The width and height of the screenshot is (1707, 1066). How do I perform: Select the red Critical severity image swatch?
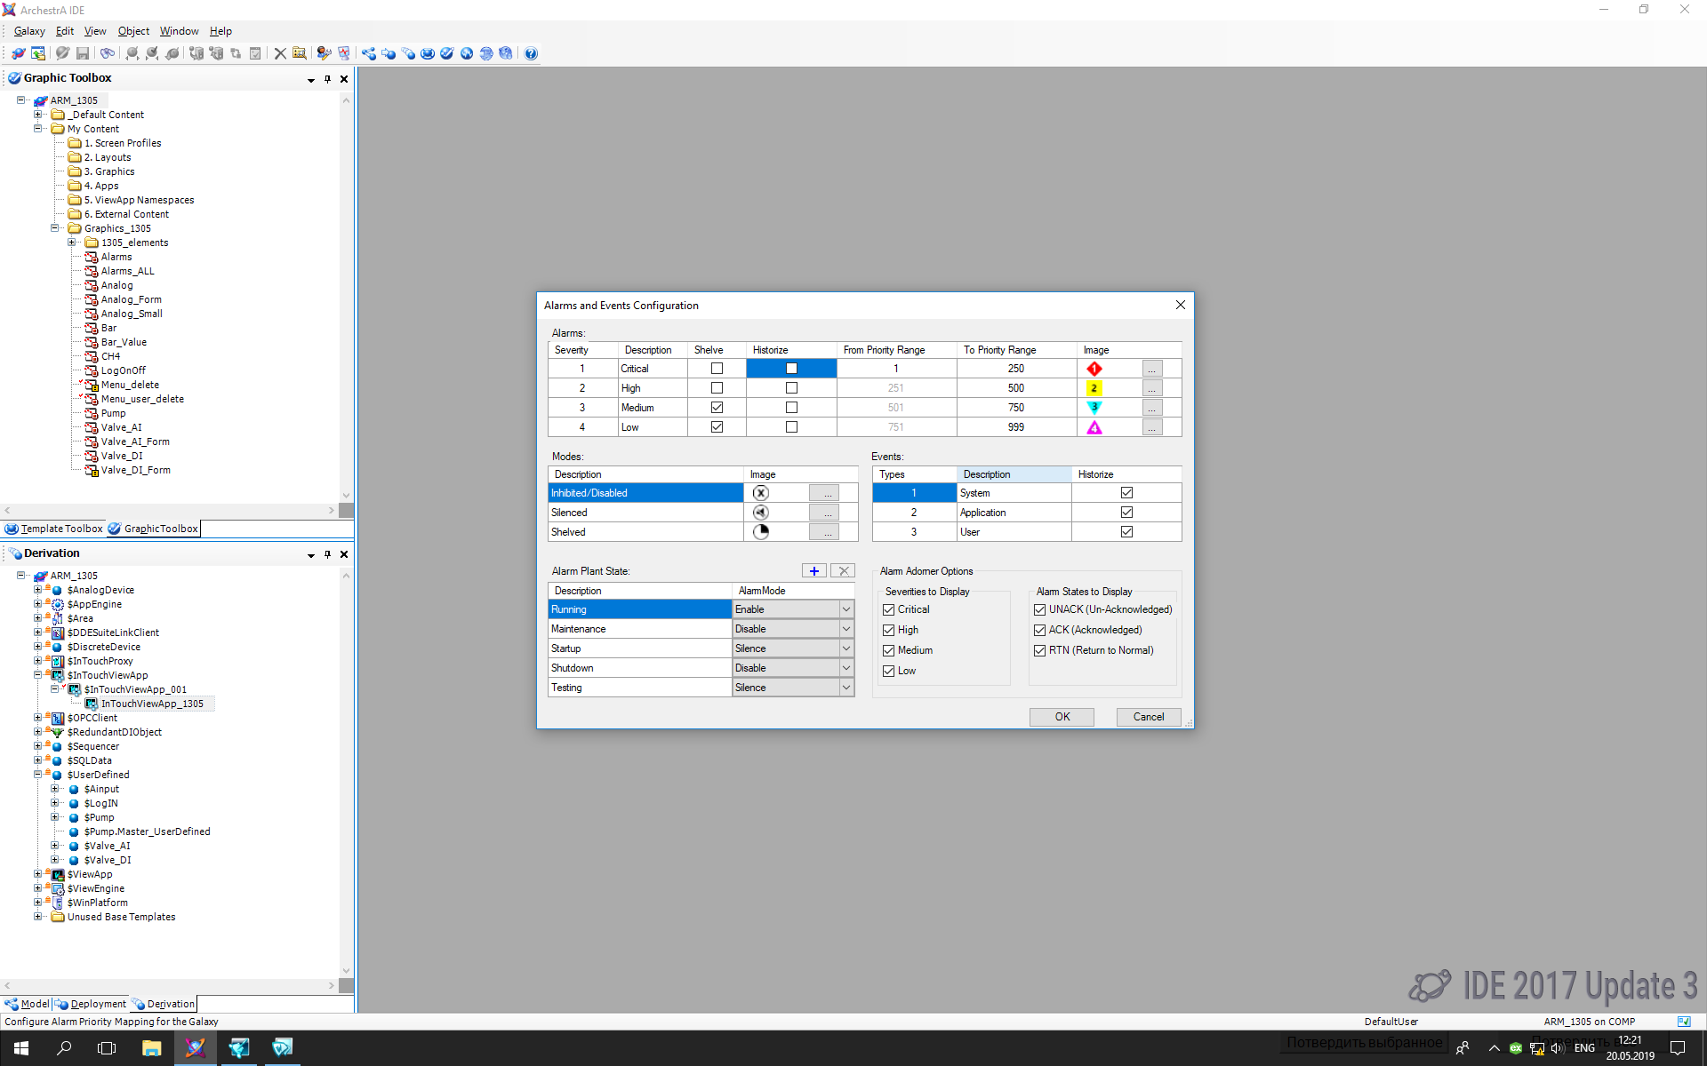(1094, 369)
